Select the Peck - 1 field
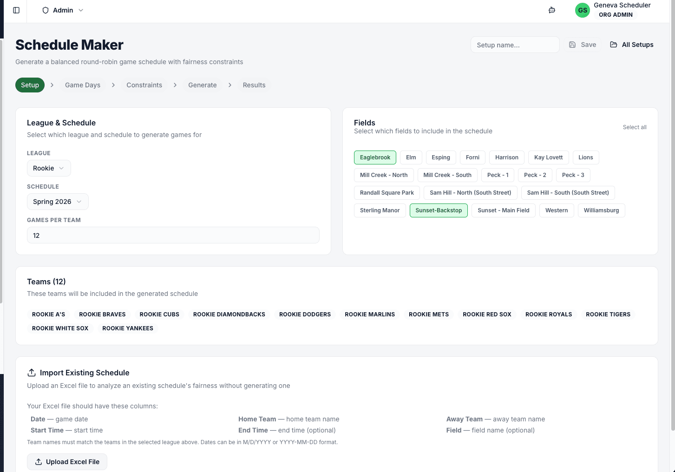This screenshot has height=472, width=675. 498,175
